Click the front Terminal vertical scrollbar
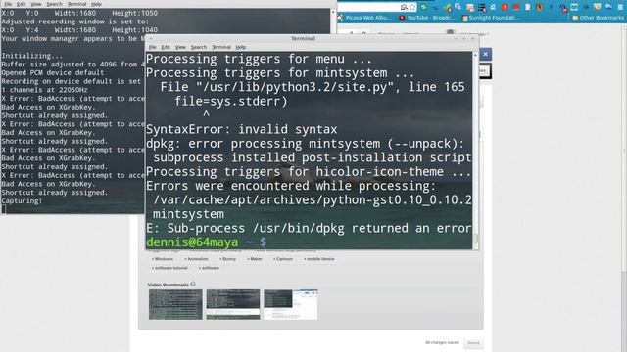This screenshot has height=352, width=627. pos(475,151)
